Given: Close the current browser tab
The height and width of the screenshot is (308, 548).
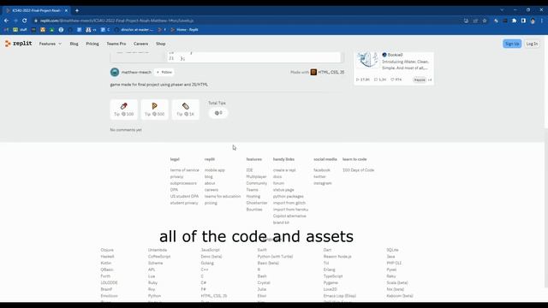Looking at the screenshot, I should [66, 10].
